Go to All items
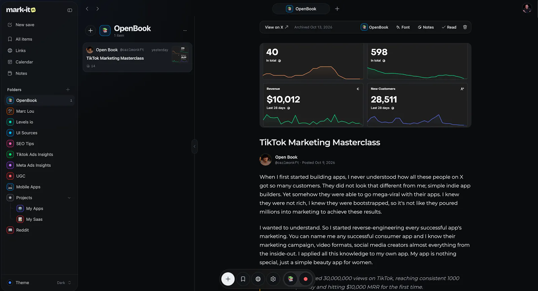 point(40,39)
